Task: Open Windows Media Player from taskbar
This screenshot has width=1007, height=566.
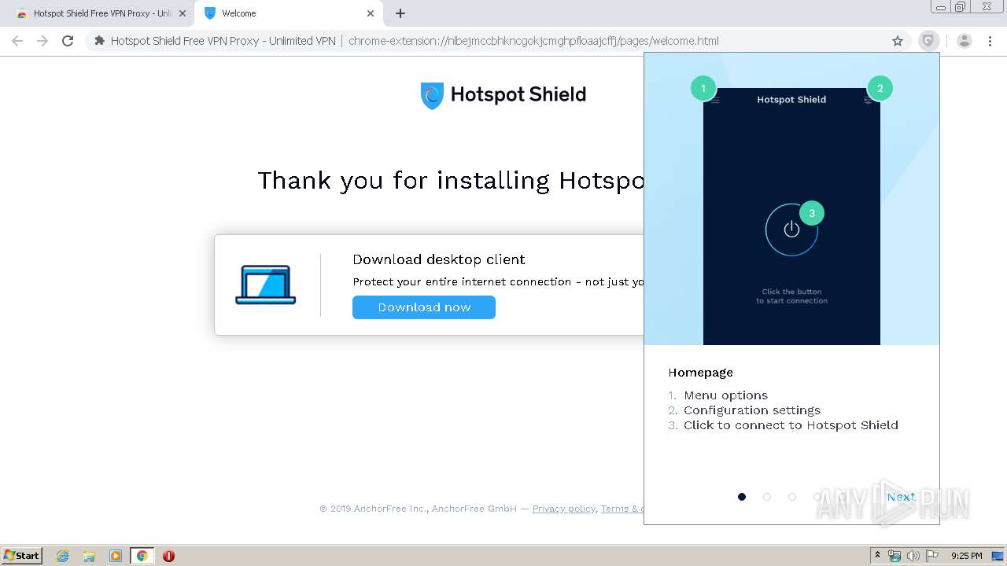Action: [x=116, y=556]
